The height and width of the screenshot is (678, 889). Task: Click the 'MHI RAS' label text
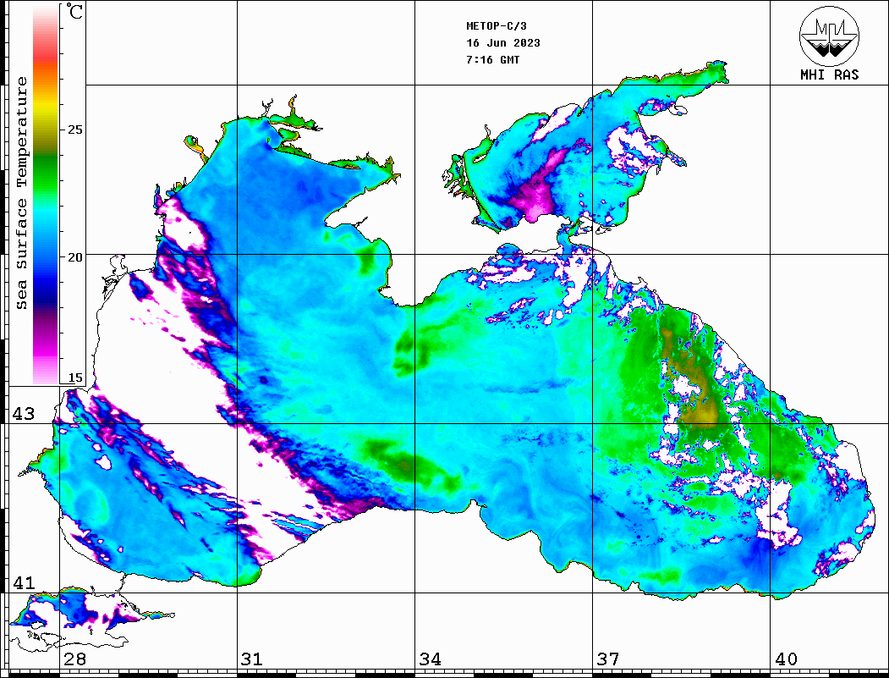(829, 74)
